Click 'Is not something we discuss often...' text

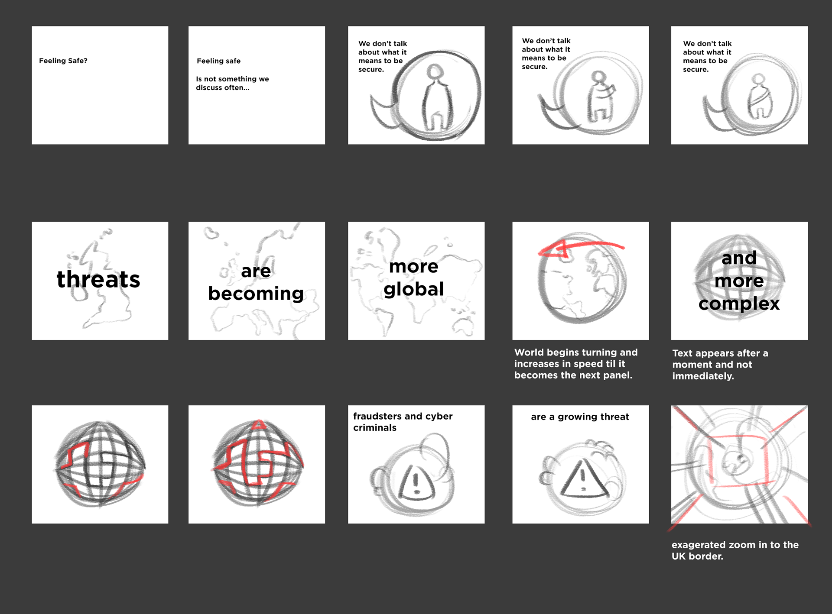point(232,83)
